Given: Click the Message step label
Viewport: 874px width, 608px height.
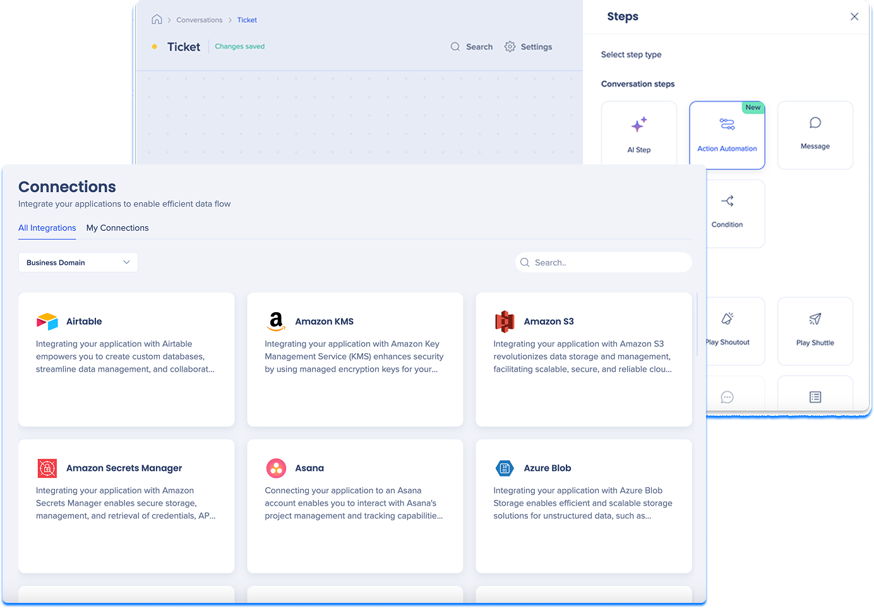Looking at the screenshot, I should pyautogui.click(x=815, y=146).
